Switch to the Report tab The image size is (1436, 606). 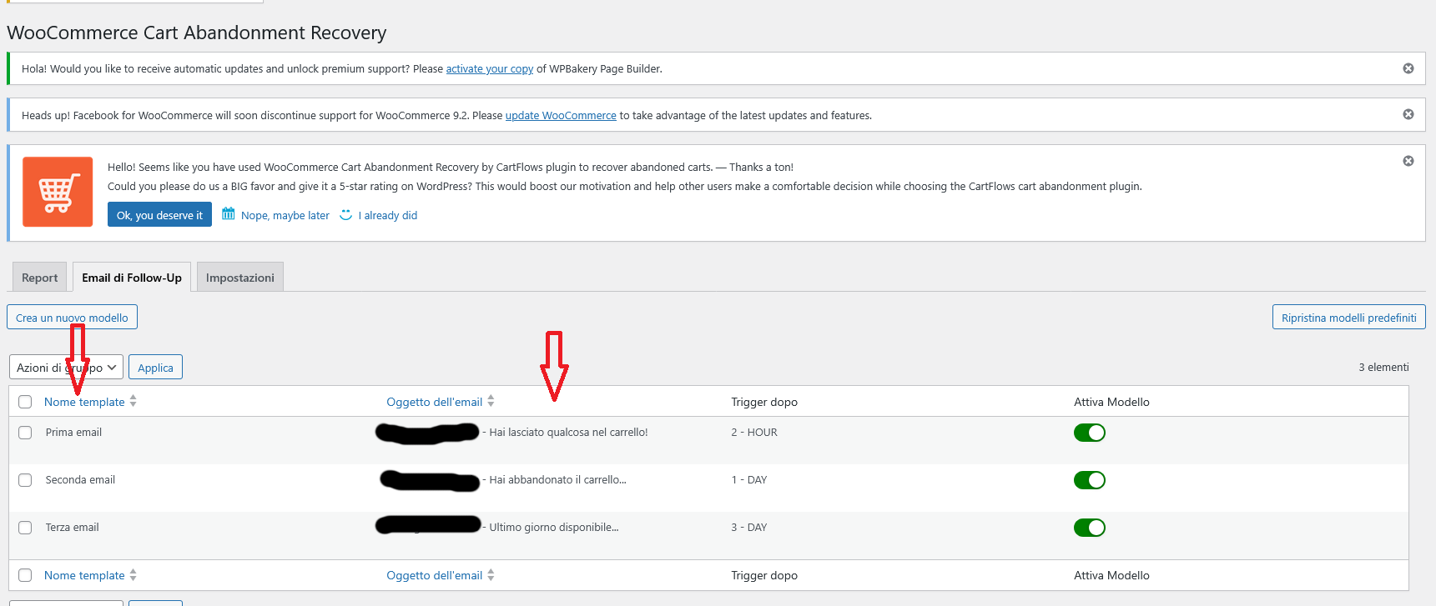coord(40,278)
